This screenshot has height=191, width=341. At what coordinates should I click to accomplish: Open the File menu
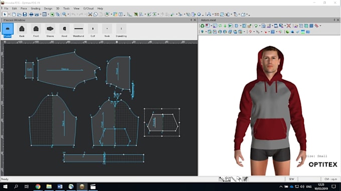pos(6,8)
